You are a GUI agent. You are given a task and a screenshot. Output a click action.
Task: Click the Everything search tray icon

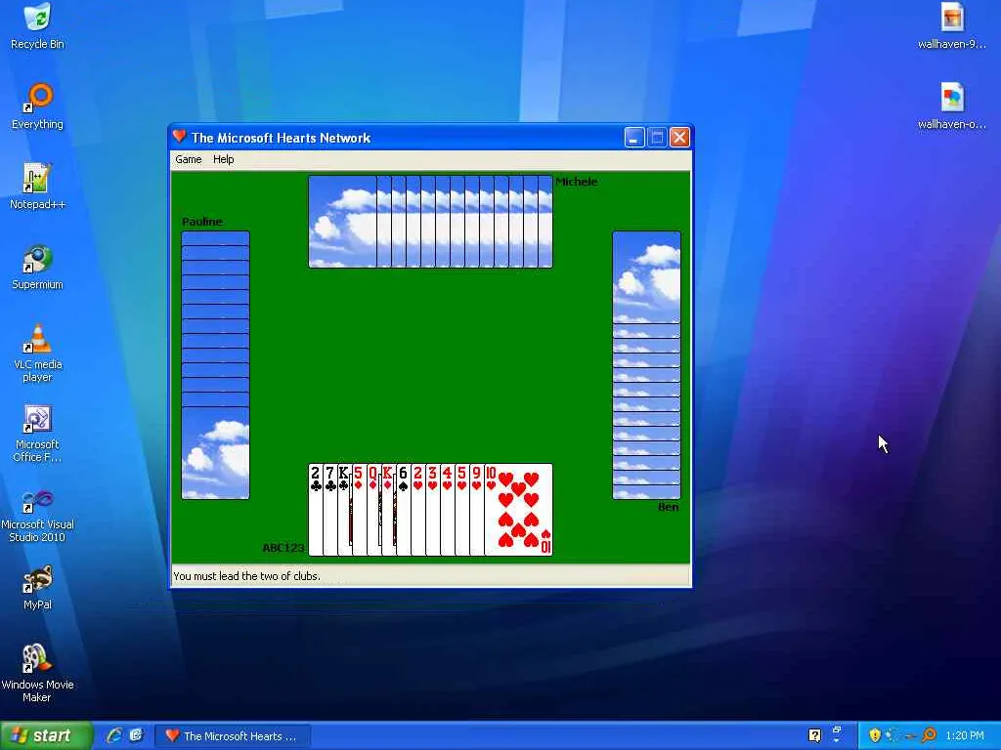[929, 735]
